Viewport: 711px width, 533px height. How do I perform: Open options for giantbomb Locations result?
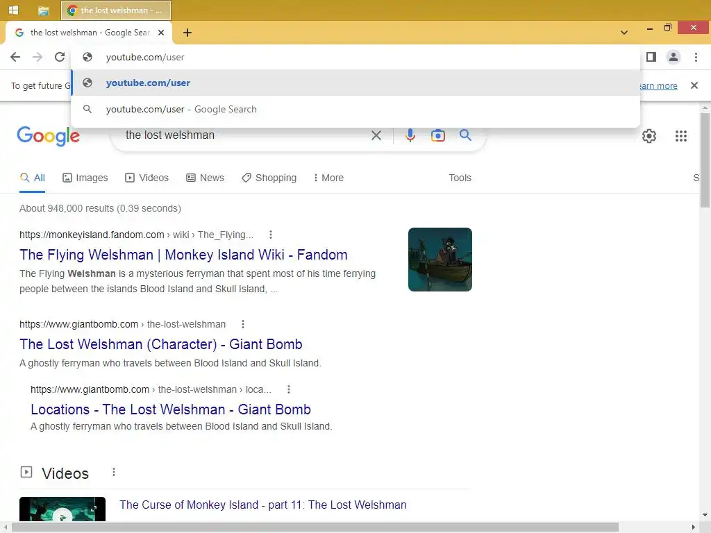pyautogui.click(x=289, y=389)
